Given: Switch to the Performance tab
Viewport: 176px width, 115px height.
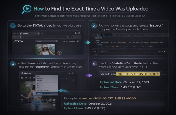Looking at the screenshot, I should pos(149,35).
